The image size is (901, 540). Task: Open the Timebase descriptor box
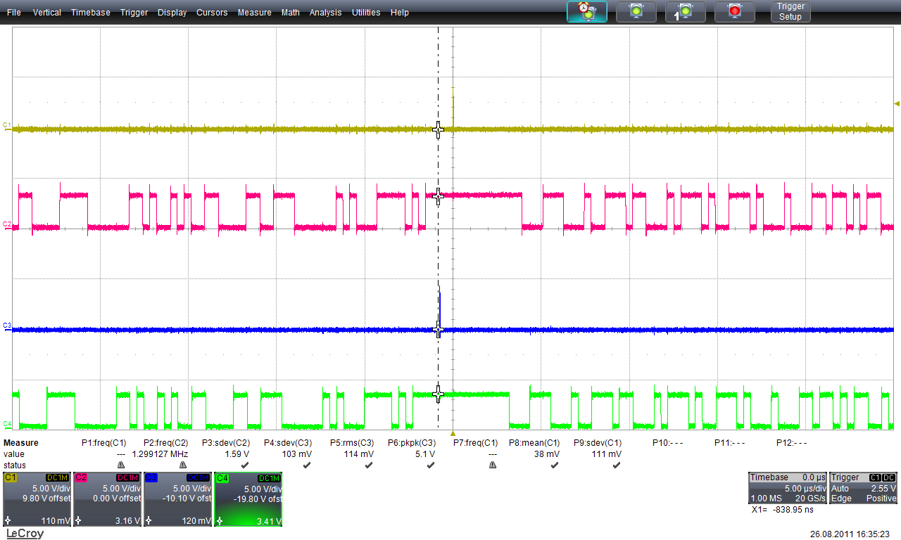click(786, 488)
